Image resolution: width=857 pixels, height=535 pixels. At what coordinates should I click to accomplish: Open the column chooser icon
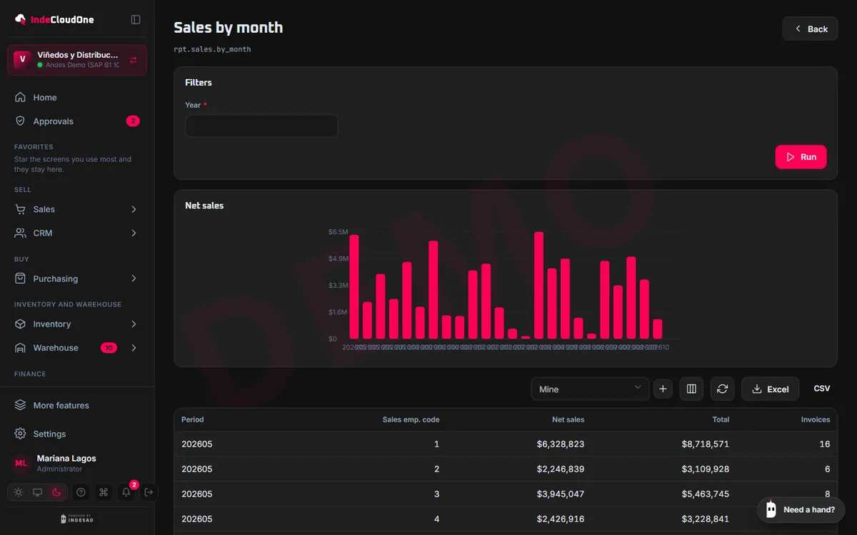click(691, 389)
